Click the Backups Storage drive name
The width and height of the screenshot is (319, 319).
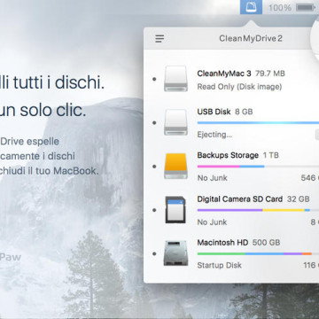pos(228,155)
